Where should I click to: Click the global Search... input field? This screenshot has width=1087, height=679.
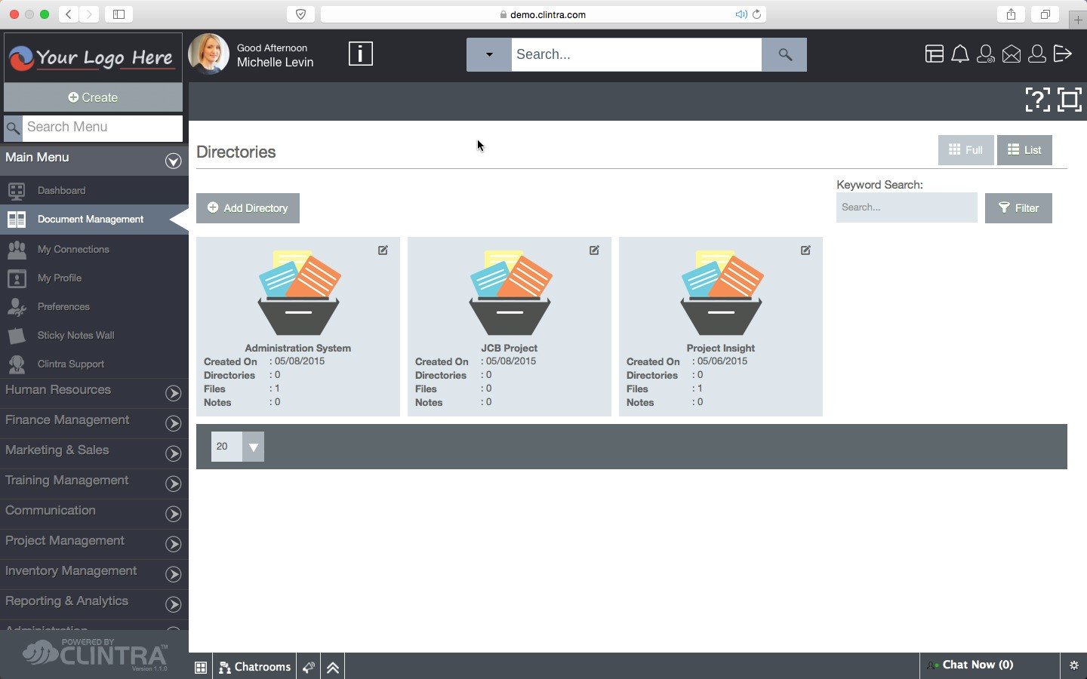[636, 54]
